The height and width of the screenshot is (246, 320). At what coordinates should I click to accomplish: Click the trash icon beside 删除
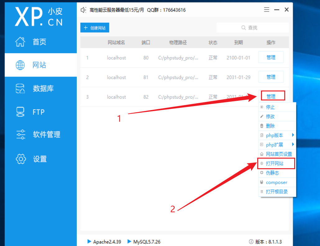click(262, 126)
